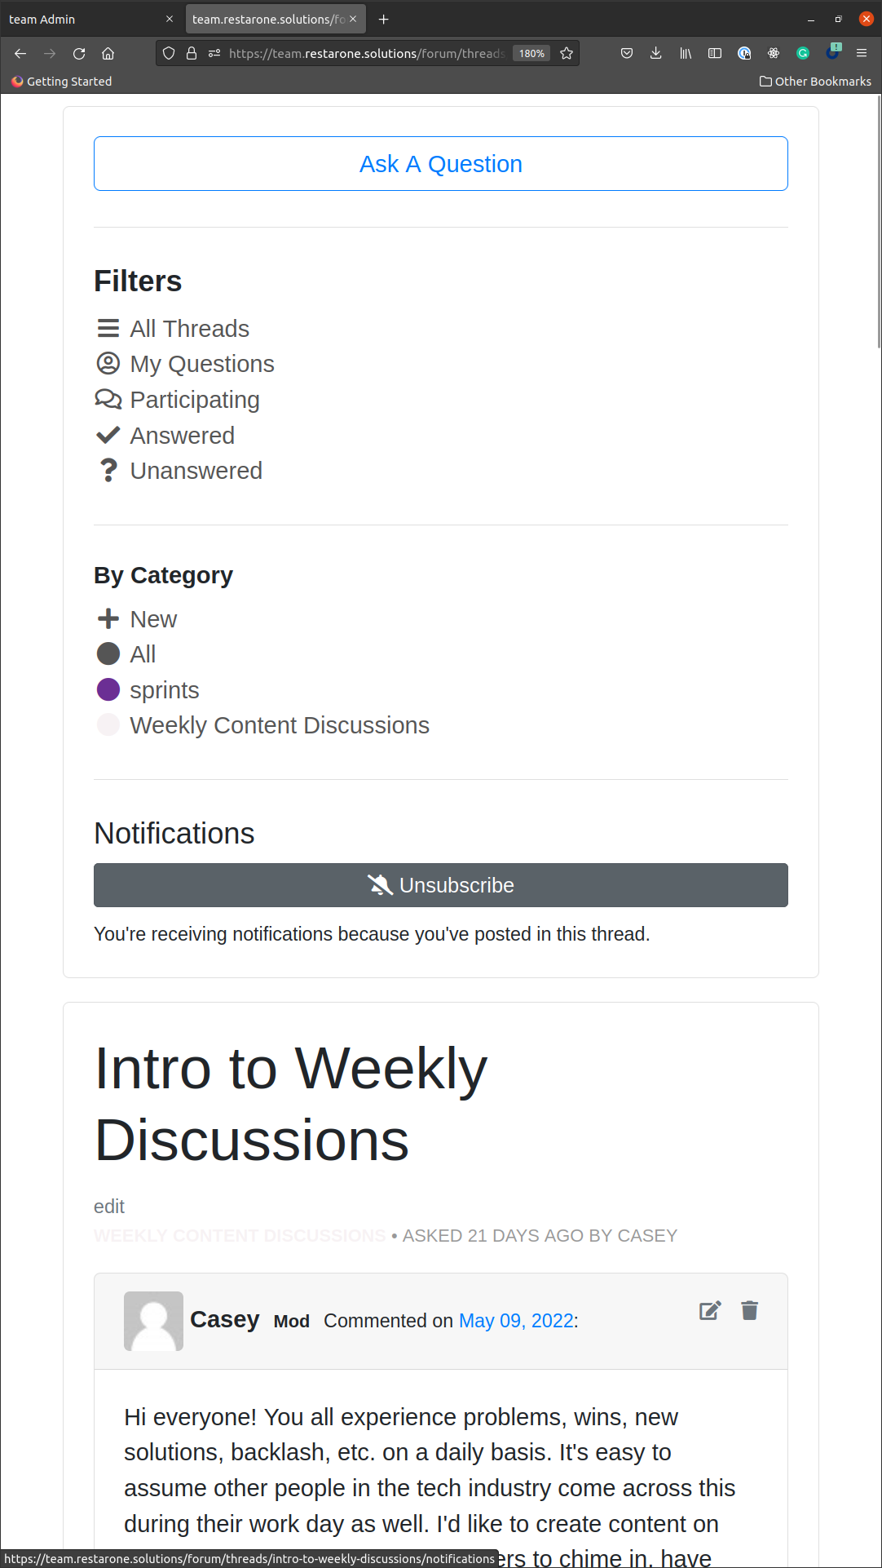Edit Casey's comment with pencil icon
Image resolution: width=882 pixels, height=1568 pixels.
point(710,1311)
